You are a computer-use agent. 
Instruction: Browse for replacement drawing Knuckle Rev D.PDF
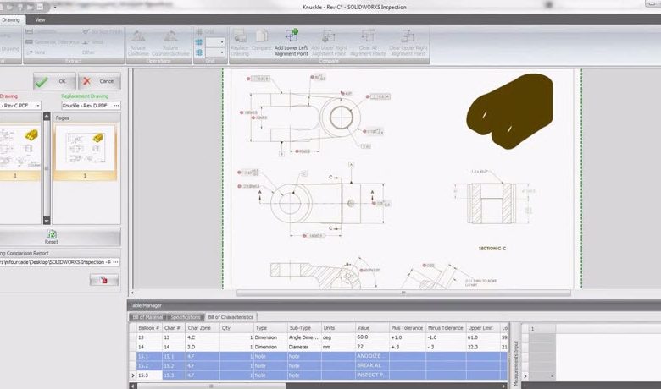click(x=116, y=106)
